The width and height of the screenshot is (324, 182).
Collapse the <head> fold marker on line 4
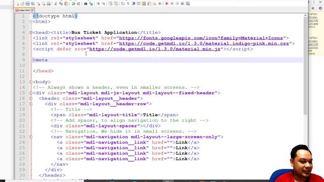coord(31,32)
